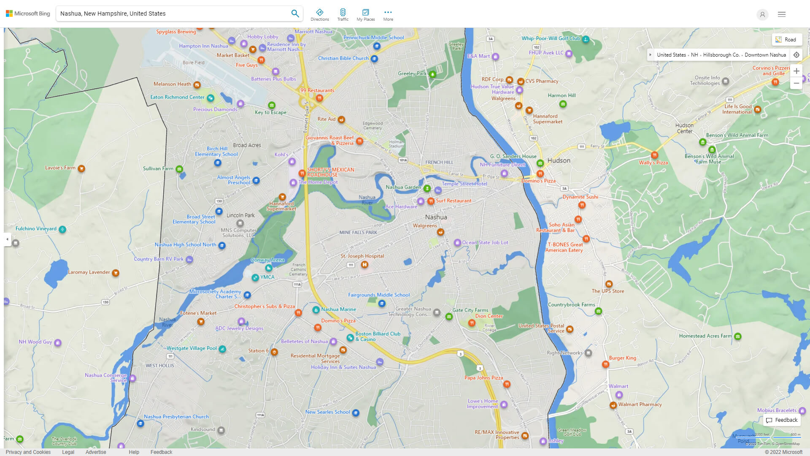This screenshot has width=810, height=456.
Task: Click the locate me icon
Action: (796, 55)
